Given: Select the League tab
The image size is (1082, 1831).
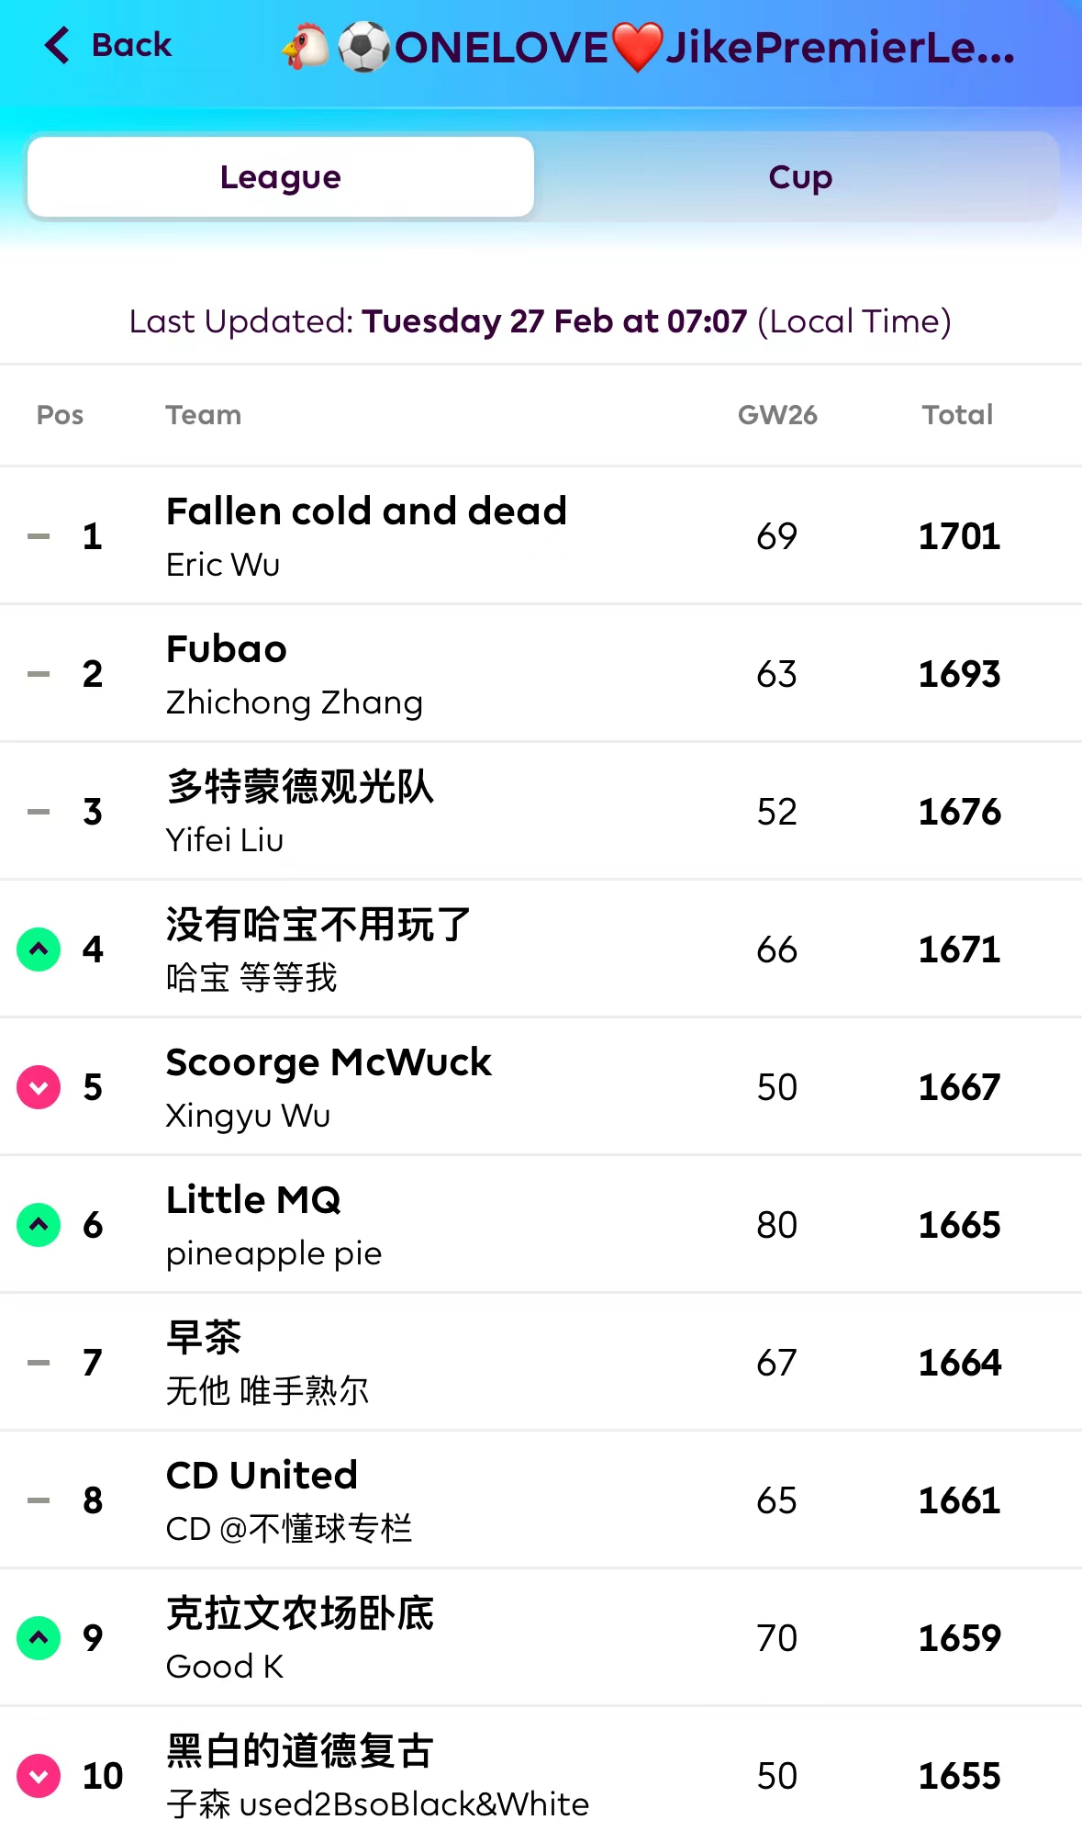Looking at the screenshot, I should tap(281, 177).
